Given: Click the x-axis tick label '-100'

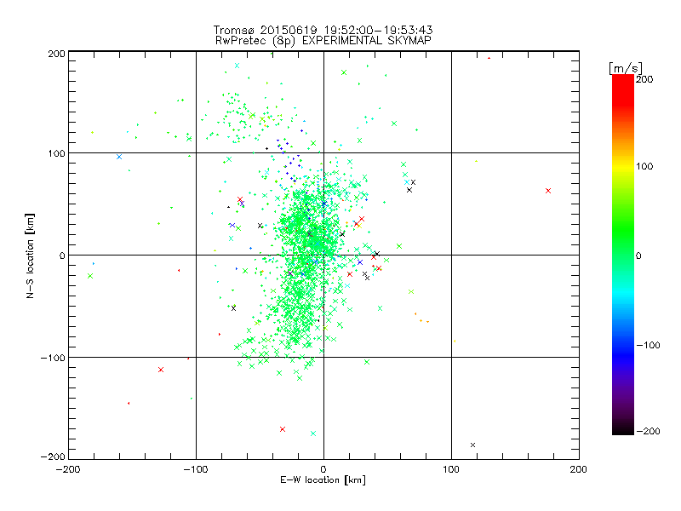Looking at the screenshot, I should tap(196, 469).
